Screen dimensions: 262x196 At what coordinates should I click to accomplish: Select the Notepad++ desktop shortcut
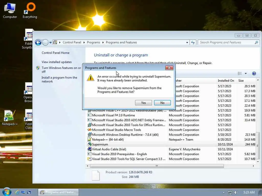(x=9, y=118)
